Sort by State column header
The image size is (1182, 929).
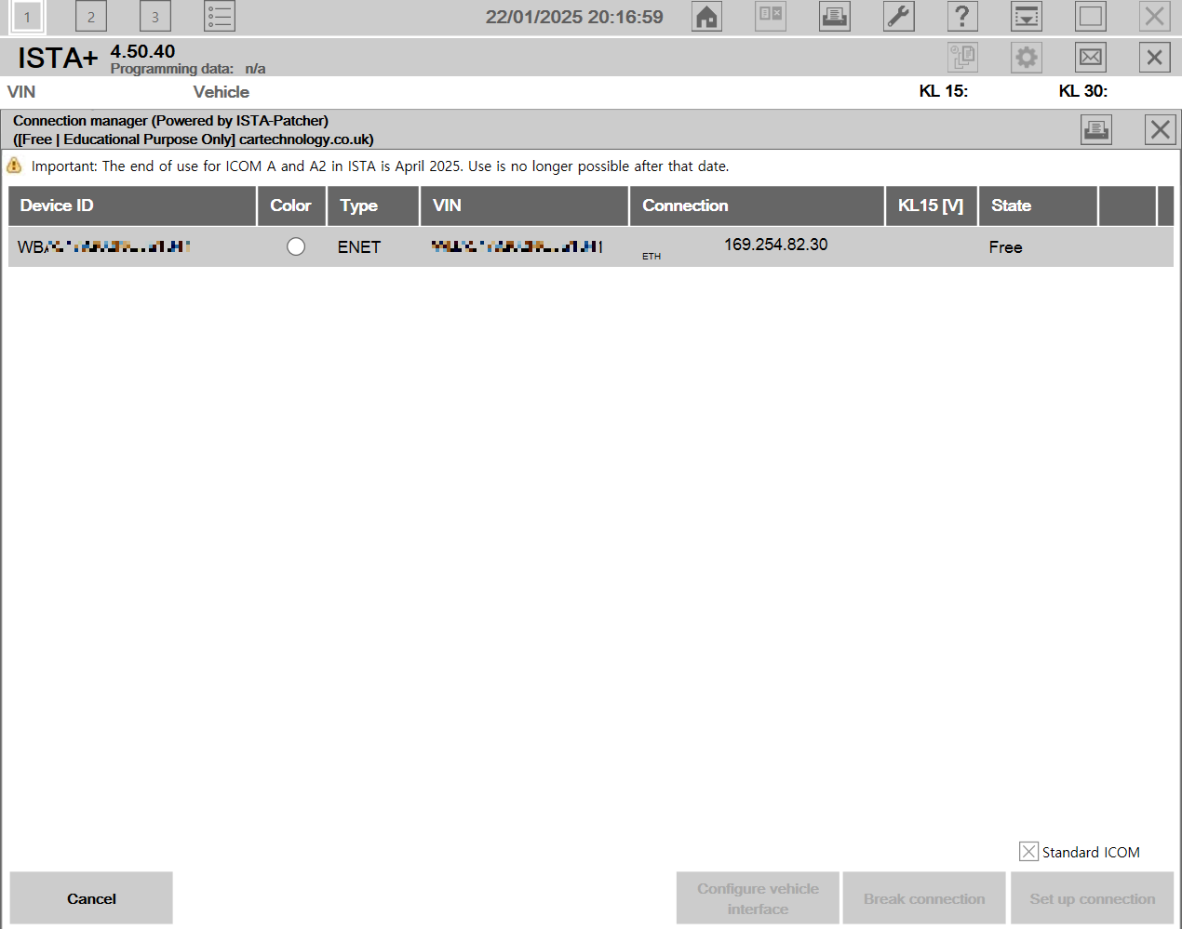tap(1038, 206)
